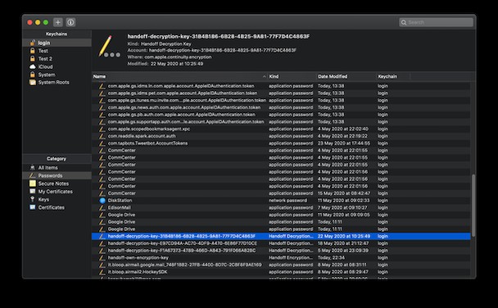Viewport: 498px width, 308px height.
Task: Select the Secure Notes category
Action: [x=57, y=183]
